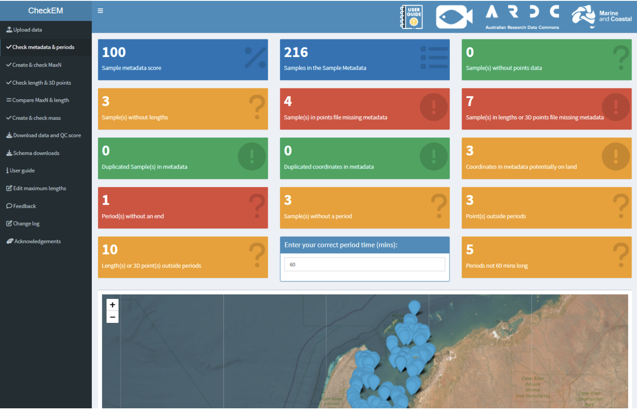Click the Schema downloads download icon
The image size is (637, 410).
point(9,153)
